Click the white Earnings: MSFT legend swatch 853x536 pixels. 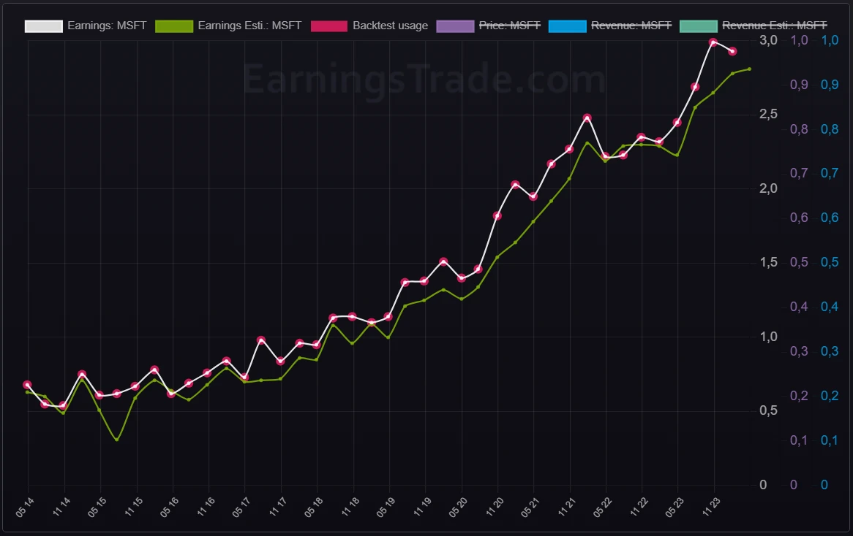(x=44, y=26)
